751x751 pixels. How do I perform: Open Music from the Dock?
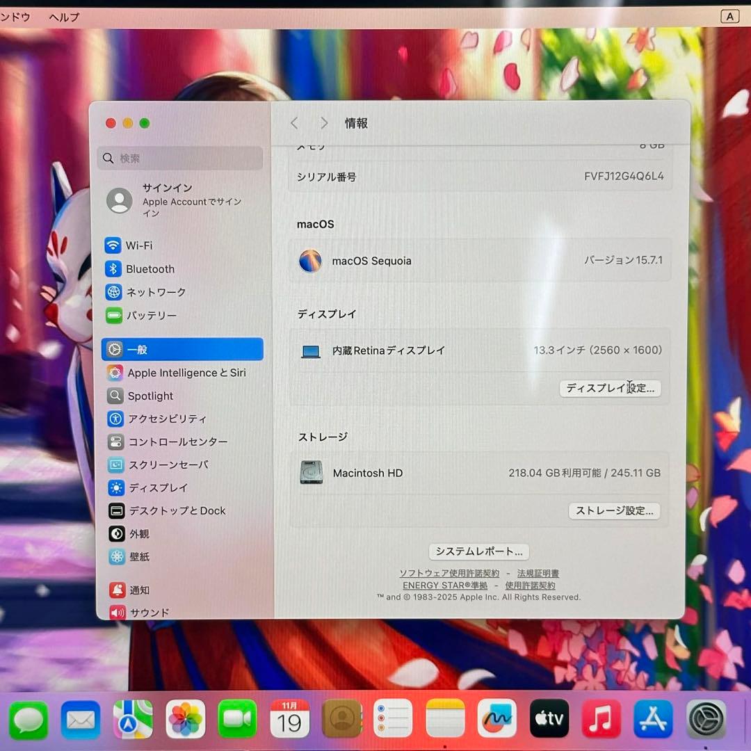tap(601, 720)
